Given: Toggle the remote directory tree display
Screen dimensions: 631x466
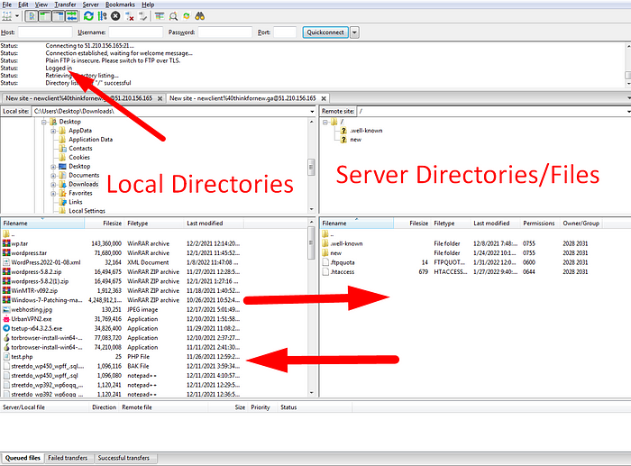Looking at the screenshot, I should (59, 16).
